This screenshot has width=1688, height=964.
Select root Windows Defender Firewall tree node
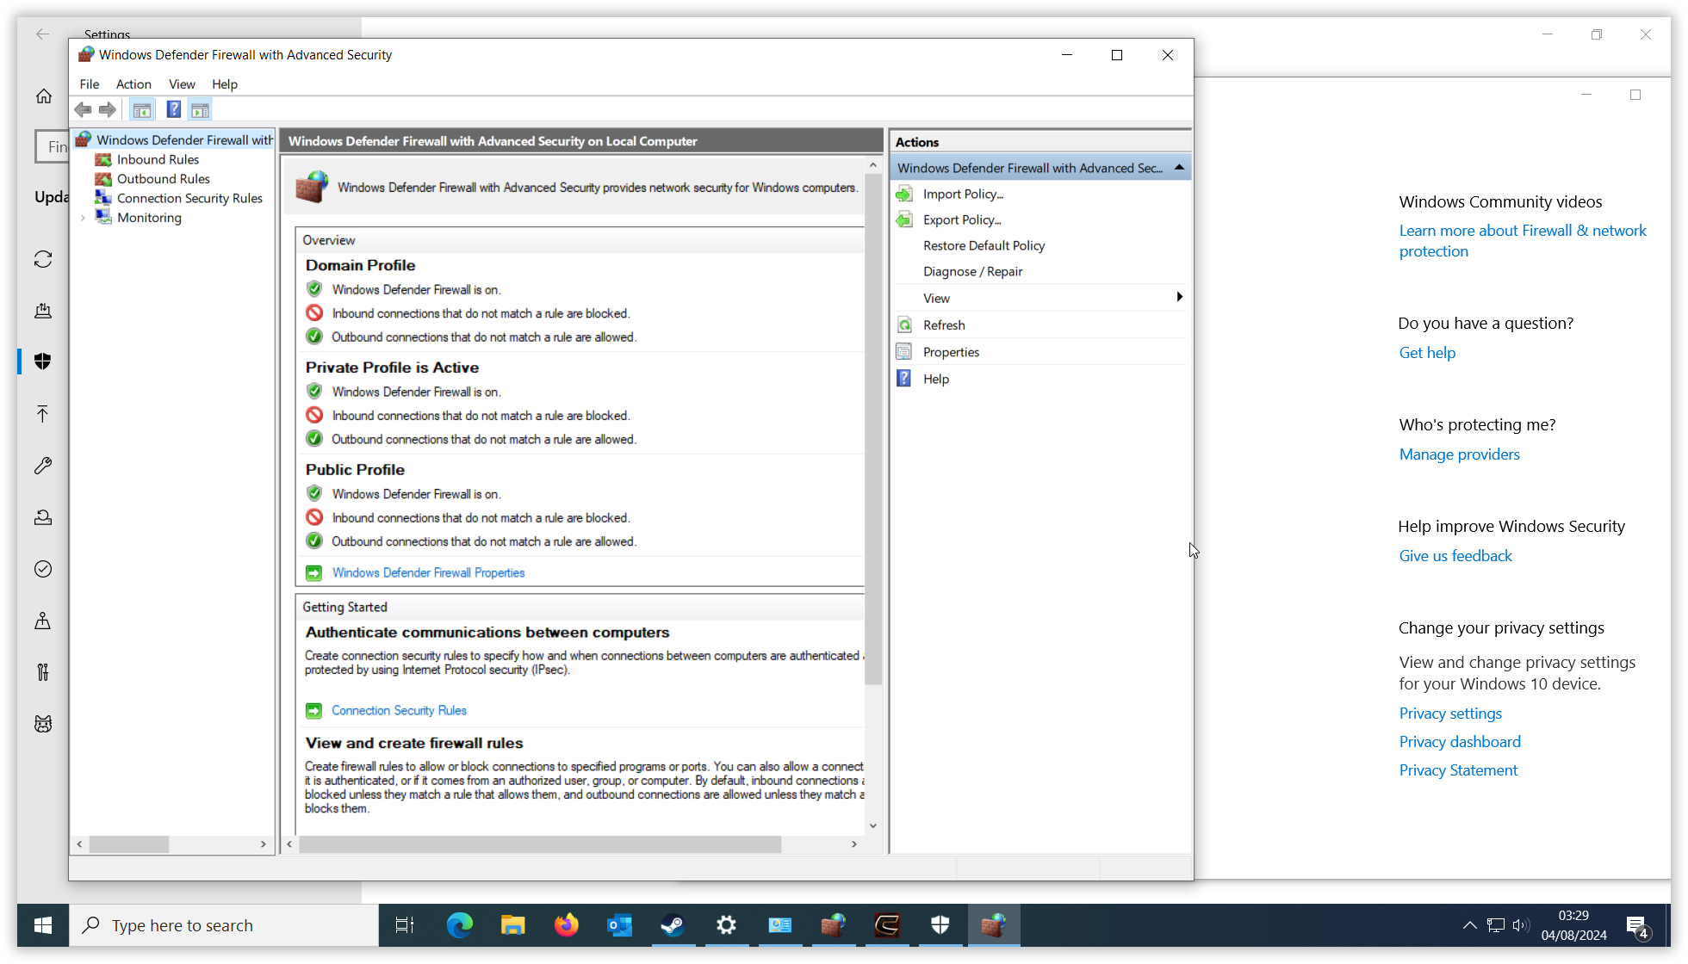pos(184,139)
